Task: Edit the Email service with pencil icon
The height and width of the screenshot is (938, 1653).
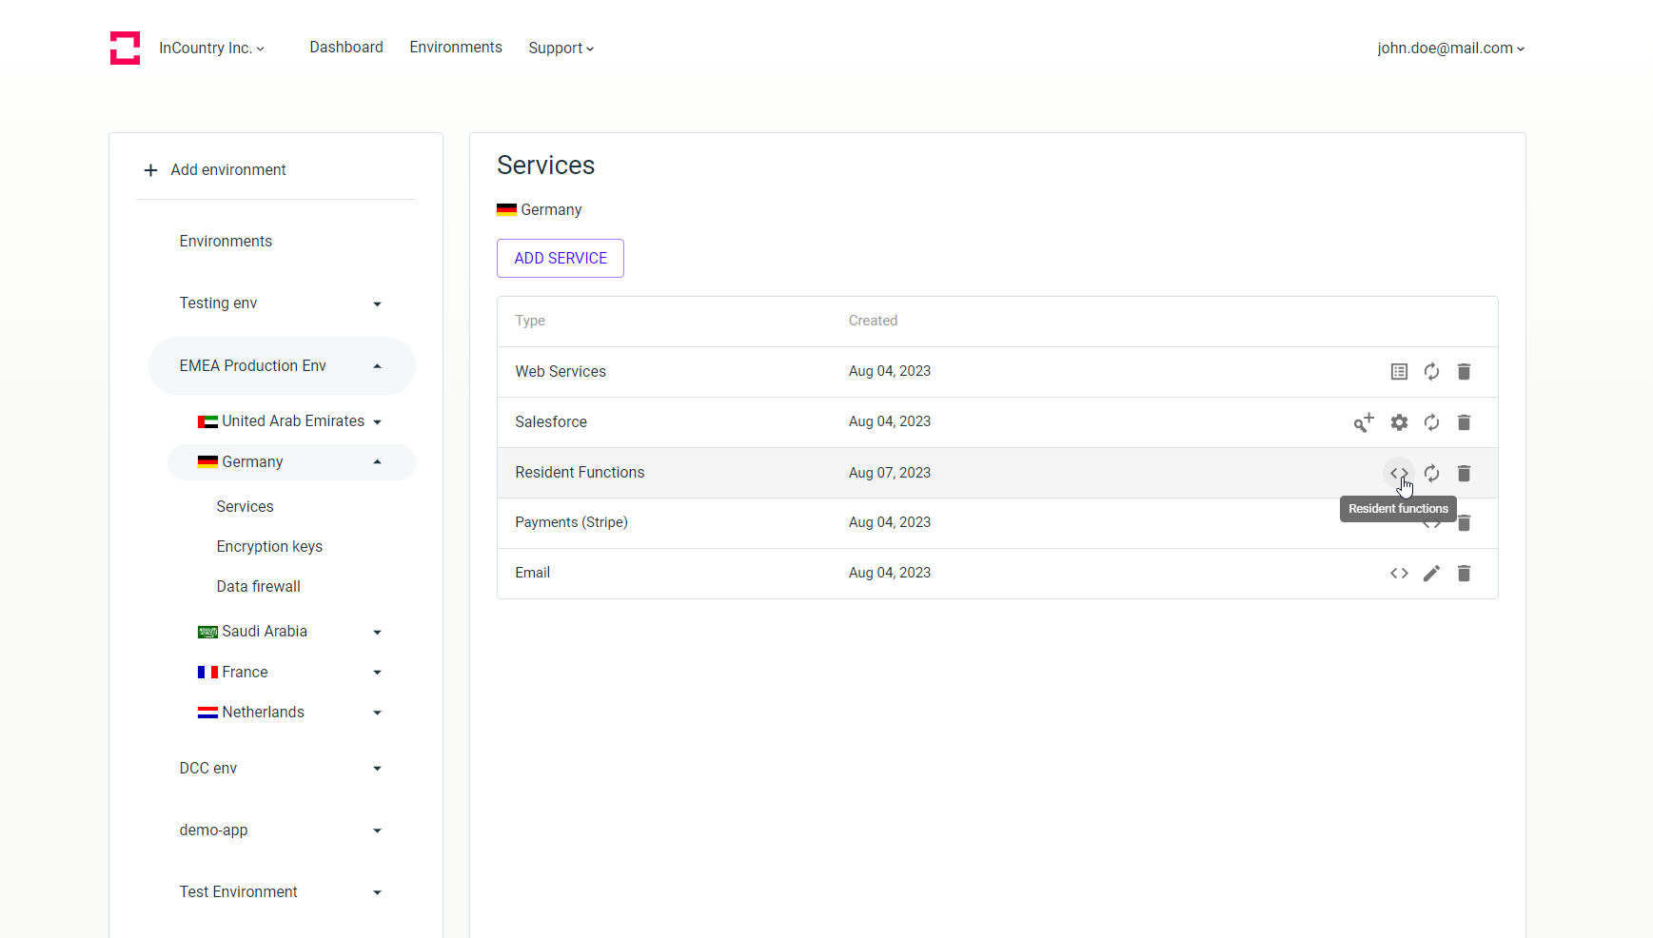Action: coord(1431,573)
